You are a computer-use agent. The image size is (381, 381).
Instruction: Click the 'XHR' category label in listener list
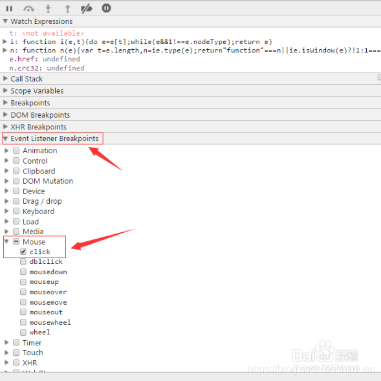(30, 363)
